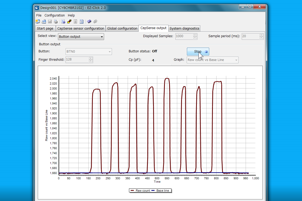This screenshot has height=201, width=302.
Task: Switch to the Start page tab
Action: pos(45,29)
